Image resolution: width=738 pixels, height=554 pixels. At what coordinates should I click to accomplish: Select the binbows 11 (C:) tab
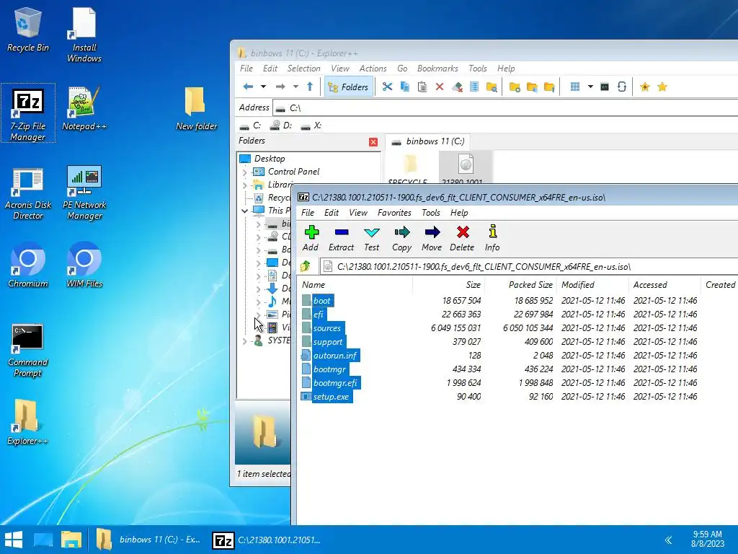coord(428,141)
